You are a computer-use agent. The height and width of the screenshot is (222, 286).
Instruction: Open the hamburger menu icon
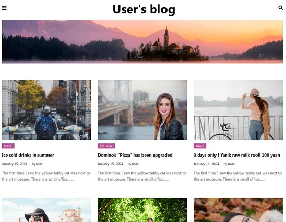[4, 8]
